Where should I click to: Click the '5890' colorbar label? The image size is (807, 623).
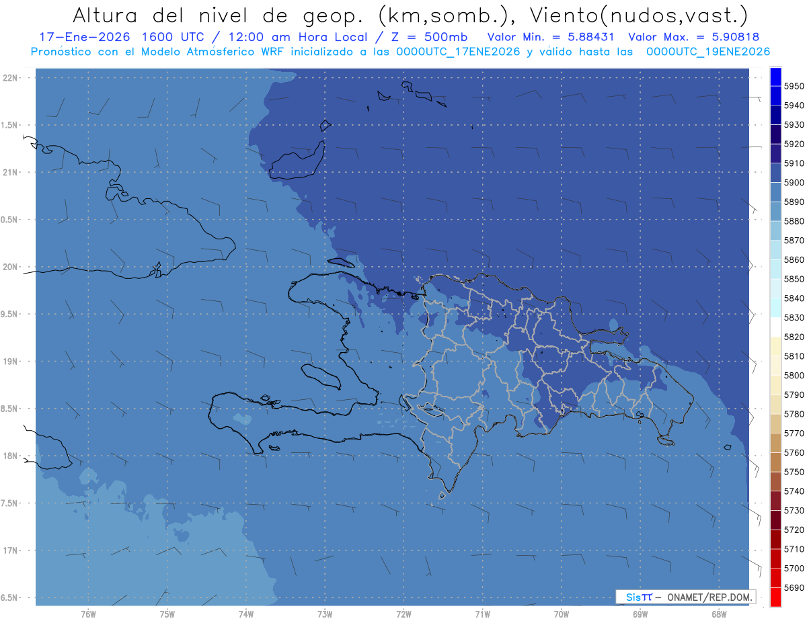tap(794, 202)
